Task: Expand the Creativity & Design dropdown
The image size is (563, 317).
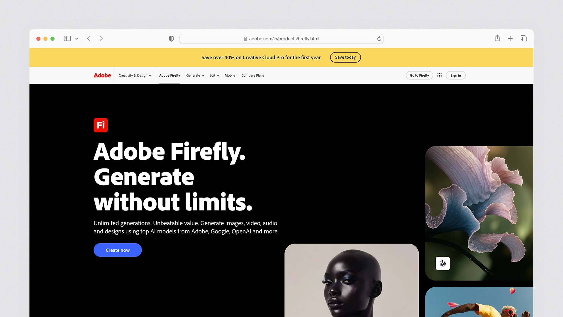Action: pyautogui.click(x=135, y=75)
